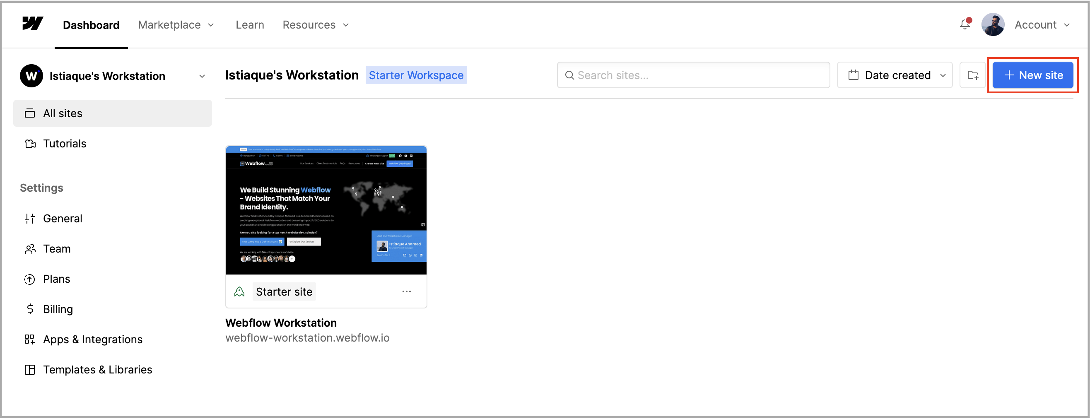Open the Webflow Workstation site thumbnail
Screen dimensions: 1090x419
[x=326, y=211]
